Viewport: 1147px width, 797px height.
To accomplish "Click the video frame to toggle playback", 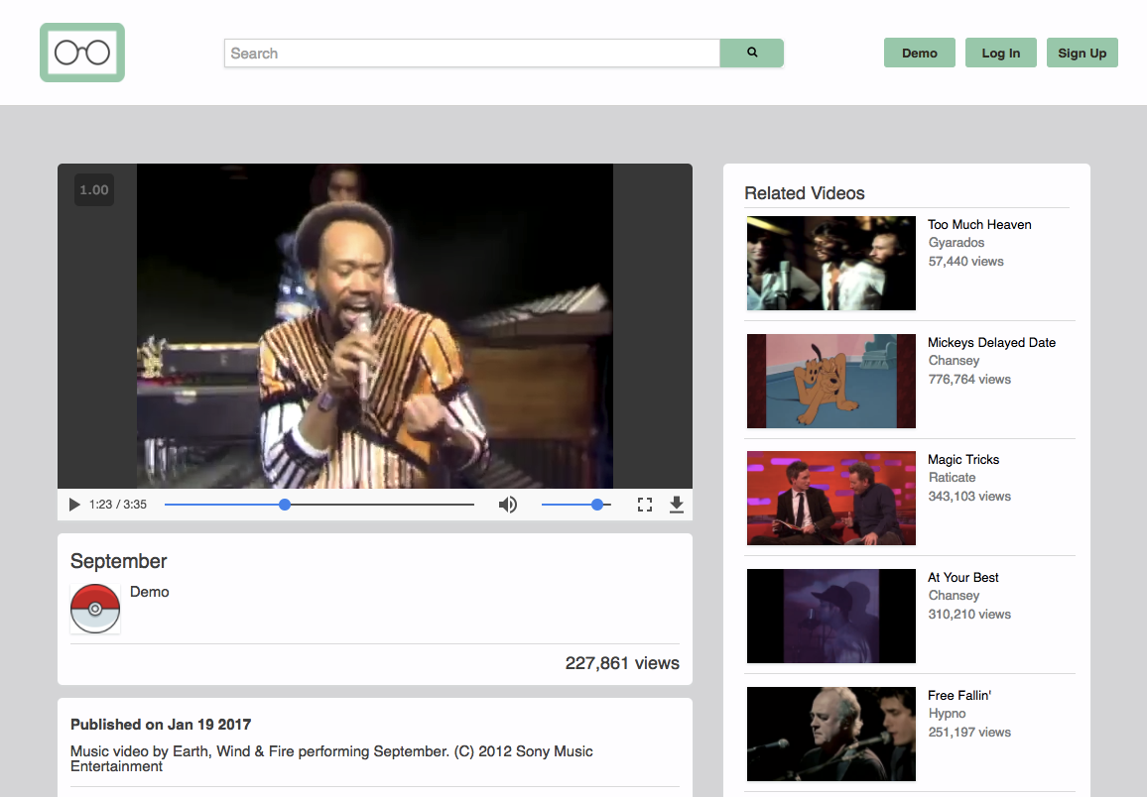I will (374, 326).
